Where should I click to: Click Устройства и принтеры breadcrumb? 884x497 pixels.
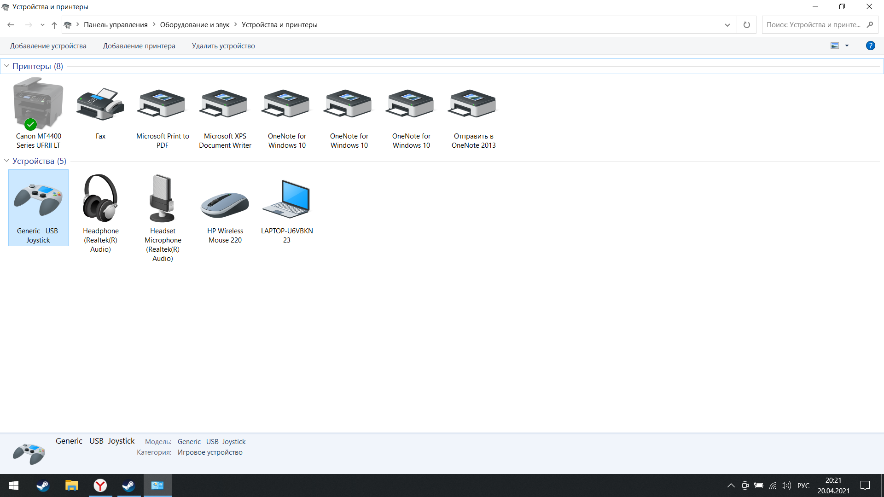279,25
